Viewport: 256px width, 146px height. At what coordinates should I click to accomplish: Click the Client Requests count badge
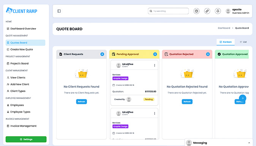click(x=102, y=54)
